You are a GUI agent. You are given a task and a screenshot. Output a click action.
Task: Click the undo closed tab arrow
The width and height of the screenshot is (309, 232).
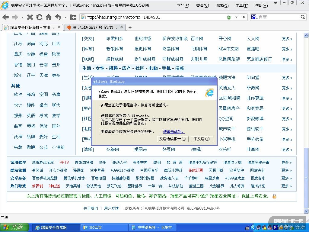pyautogui.click(x=58, y=17)
